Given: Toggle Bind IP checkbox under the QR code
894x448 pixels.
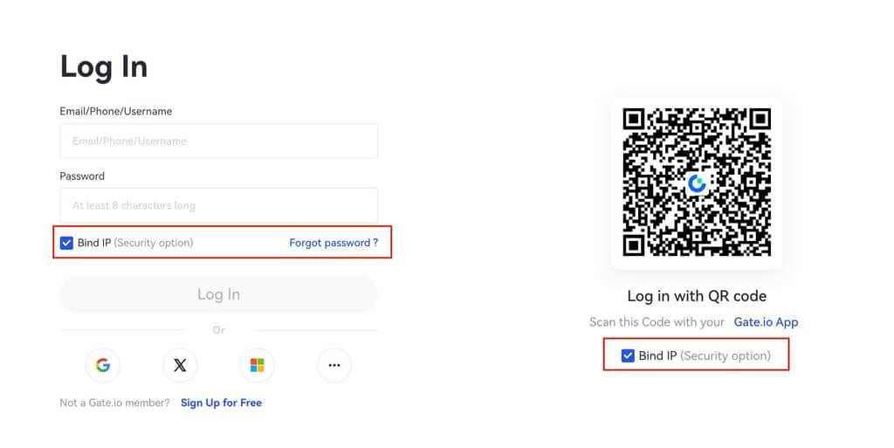Looking at the screenshot, I should click(628, 355).
